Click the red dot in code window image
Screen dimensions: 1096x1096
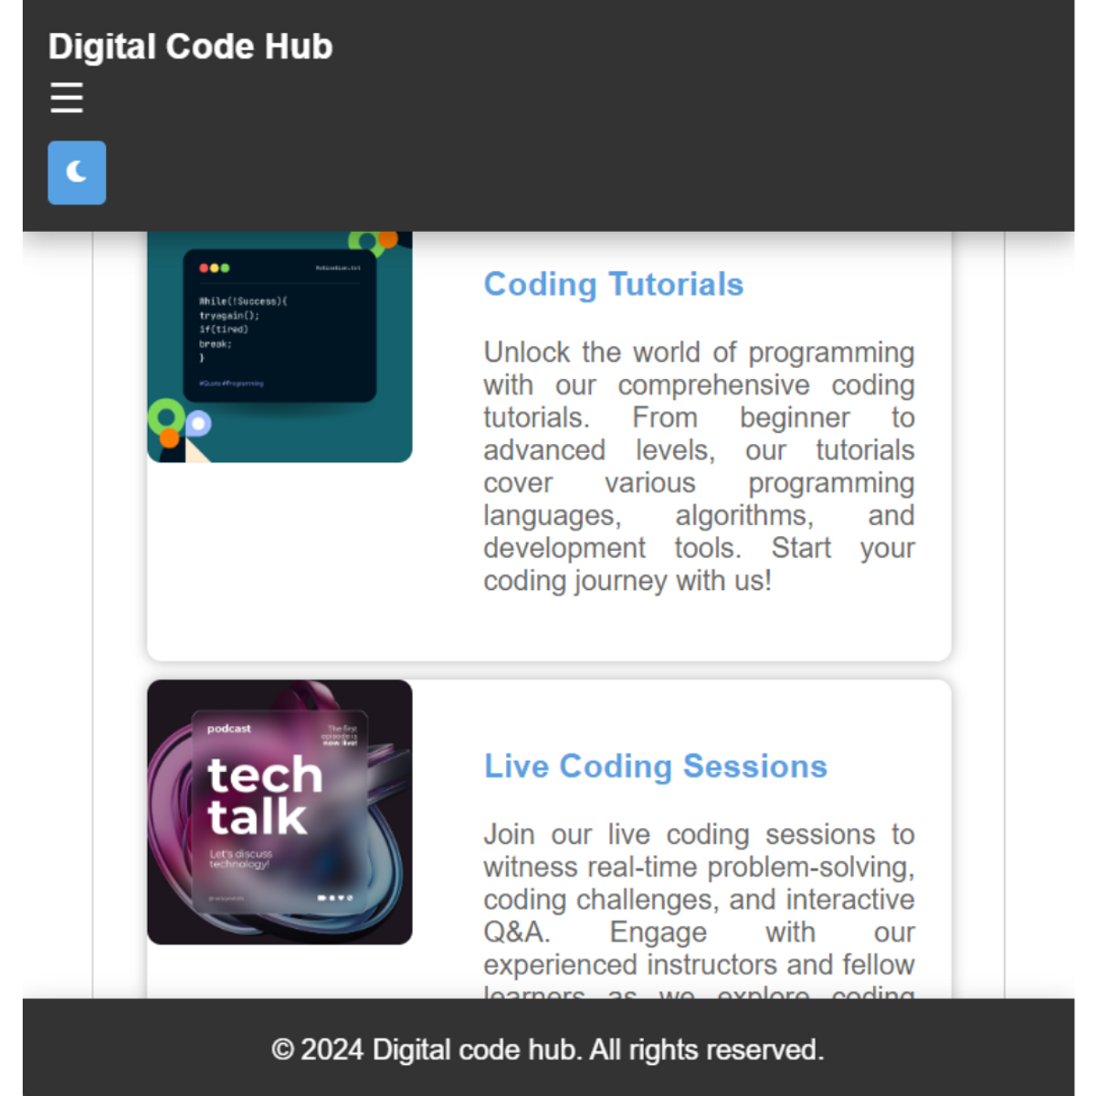(204, 268)
